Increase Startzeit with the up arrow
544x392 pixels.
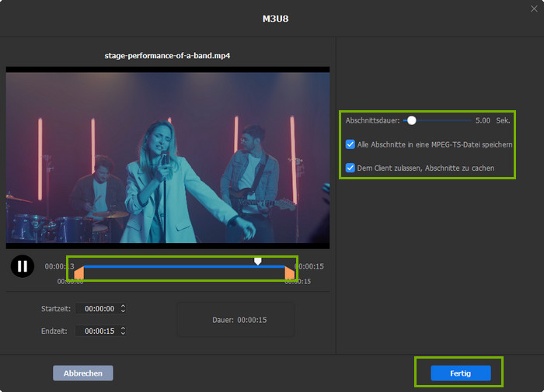click(x=124, y=306)
